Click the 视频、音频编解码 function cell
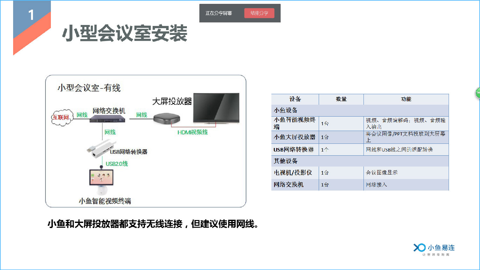 (406, 123)
